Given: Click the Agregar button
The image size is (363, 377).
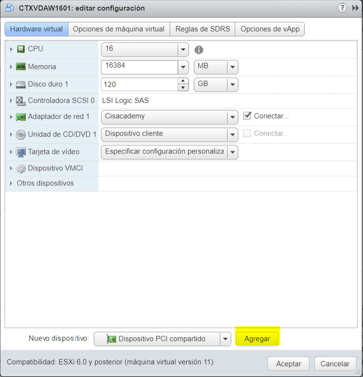Looking at the screenshot, I should coord(257,339).
